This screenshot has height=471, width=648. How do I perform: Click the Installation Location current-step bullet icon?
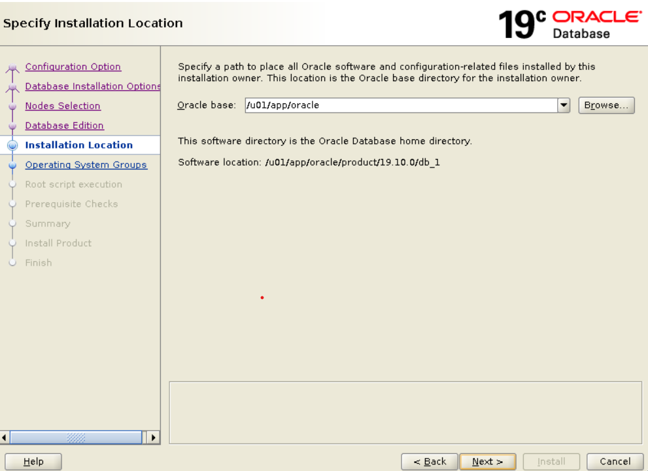pyautogui.click(x=12, y=145)
